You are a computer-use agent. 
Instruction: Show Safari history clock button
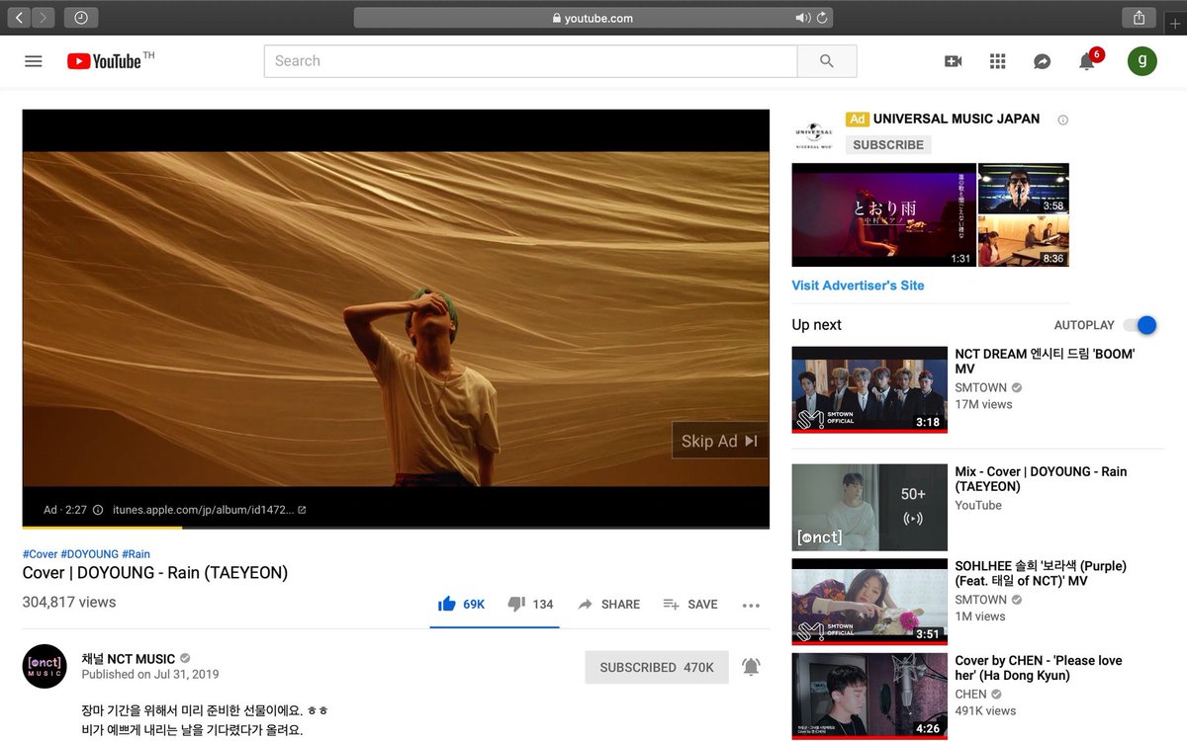80,18
